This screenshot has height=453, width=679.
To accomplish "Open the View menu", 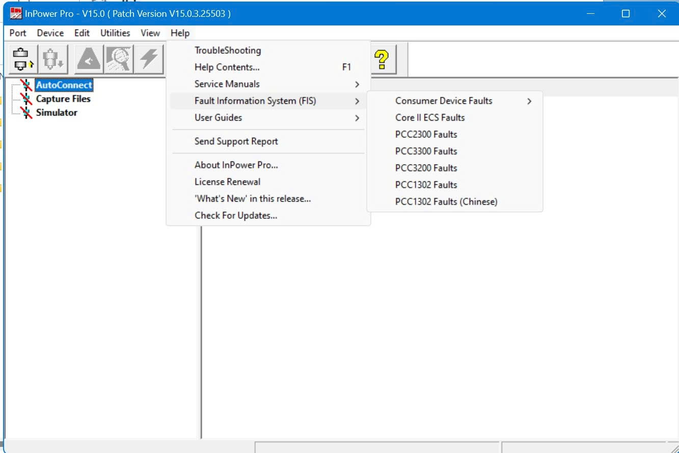I will (x=150, y=33).
